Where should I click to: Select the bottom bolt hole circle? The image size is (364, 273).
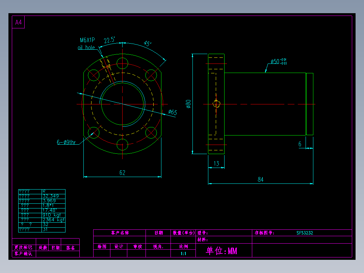(x=122, y=145)
